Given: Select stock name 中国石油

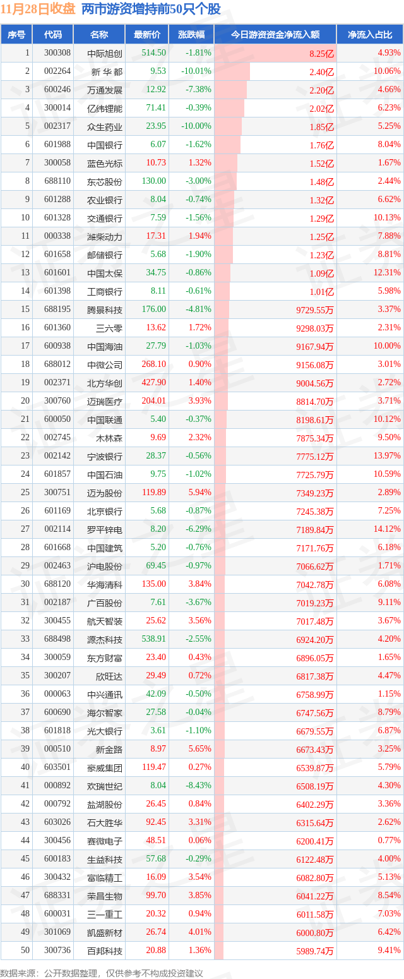Looking at the screenshot, I should (105, 475).
